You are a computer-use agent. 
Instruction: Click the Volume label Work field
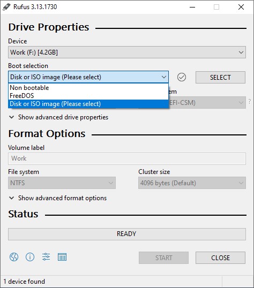pyautogui.click(x=127, y=158)
